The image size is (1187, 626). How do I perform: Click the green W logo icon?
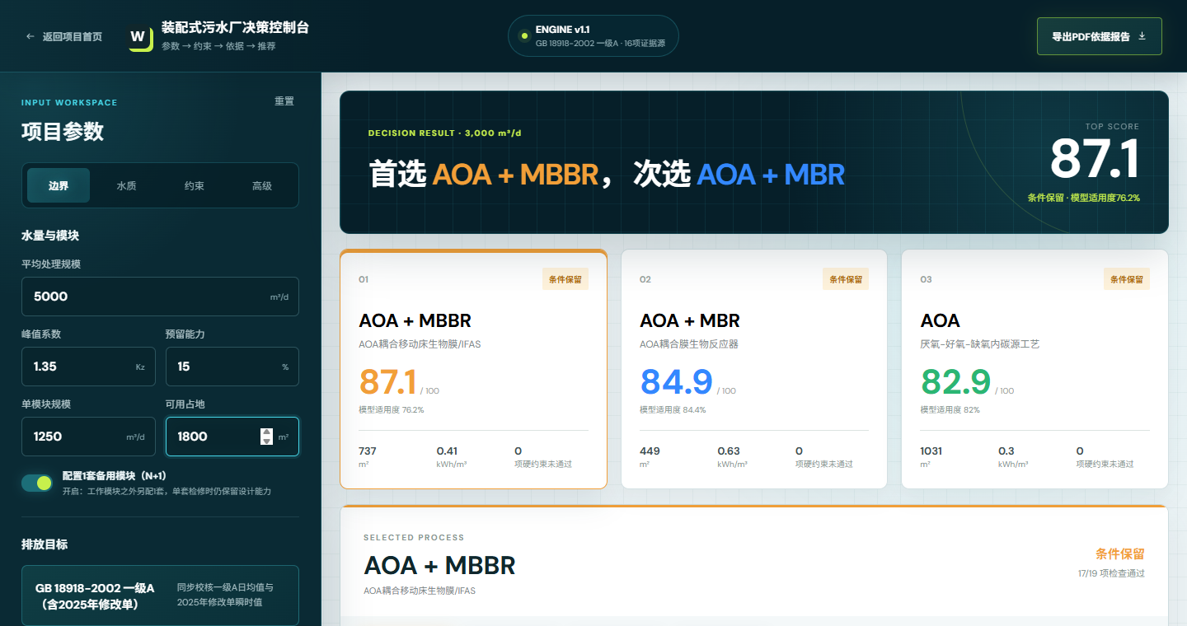click(x=141, y=37)
